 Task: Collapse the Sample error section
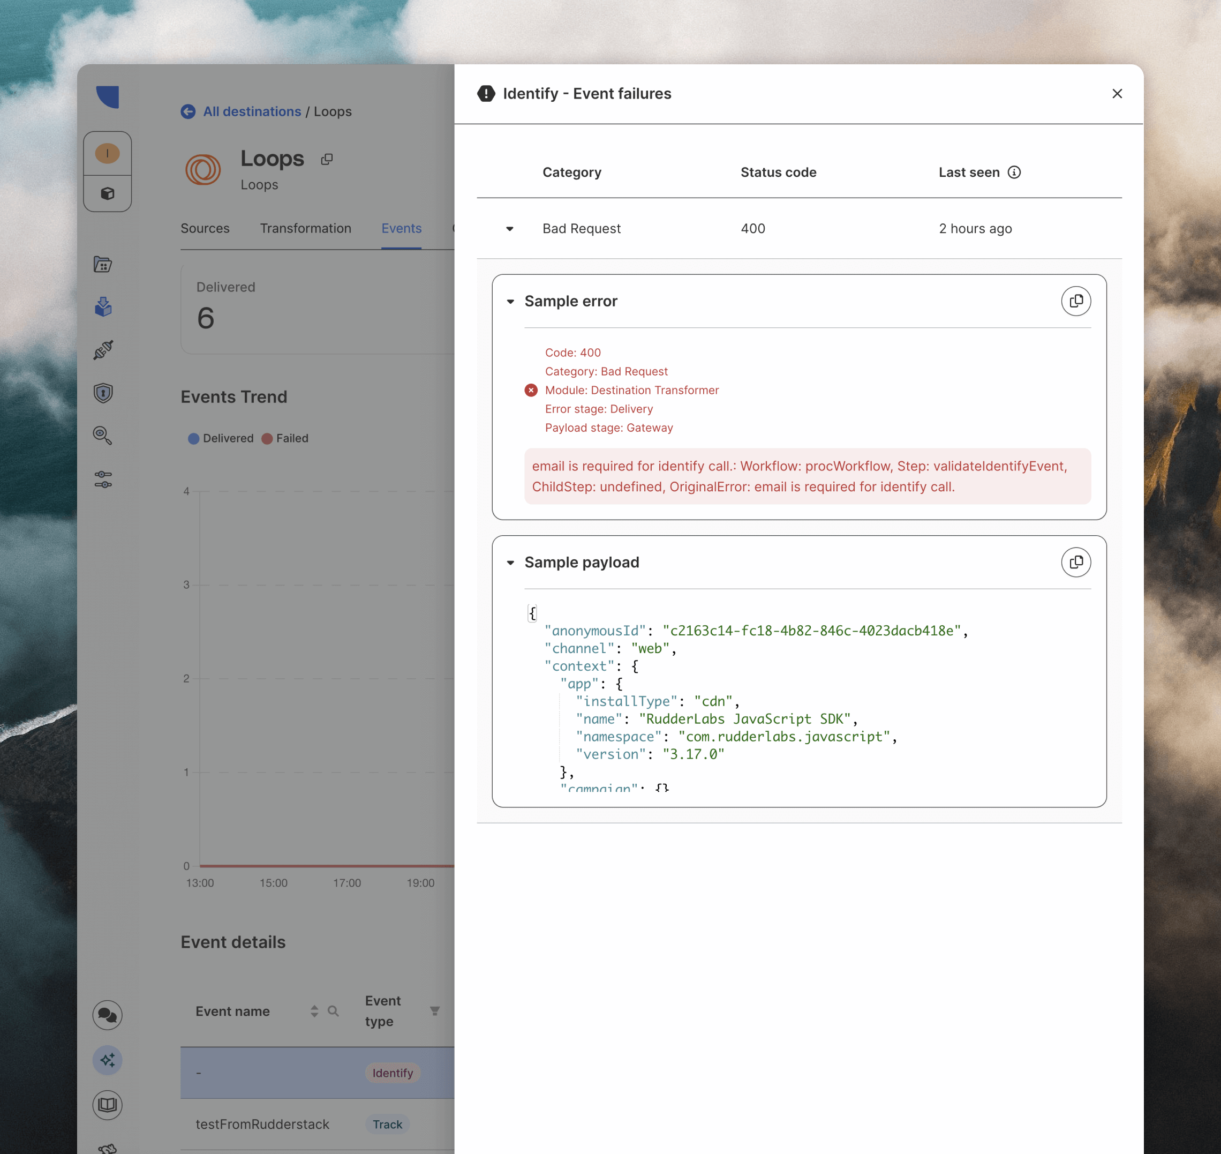click(x=510, y=302)
